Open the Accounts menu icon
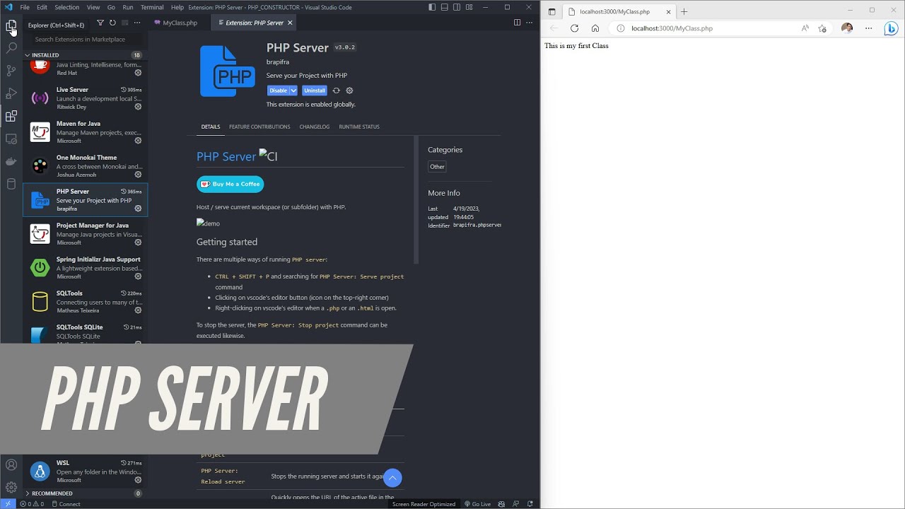The height and width of the screenshot is (509, 905). point(11,464)
